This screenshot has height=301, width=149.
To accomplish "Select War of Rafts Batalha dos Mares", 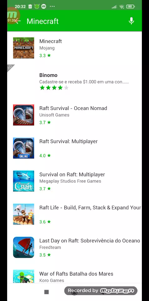I will (76, 274).
